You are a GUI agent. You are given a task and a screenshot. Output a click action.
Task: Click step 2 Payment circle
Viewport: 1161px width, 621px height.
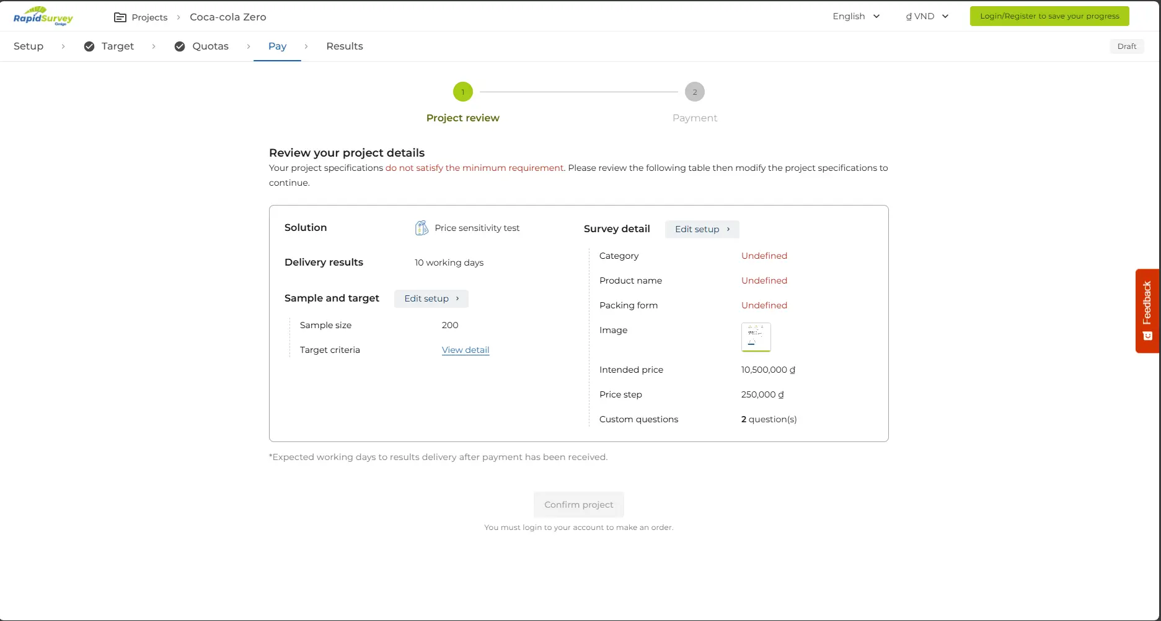pyautogui.click(x=694, y=92)
